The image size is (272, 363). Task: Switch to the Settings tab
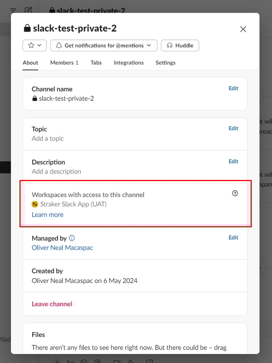[165, 62]
